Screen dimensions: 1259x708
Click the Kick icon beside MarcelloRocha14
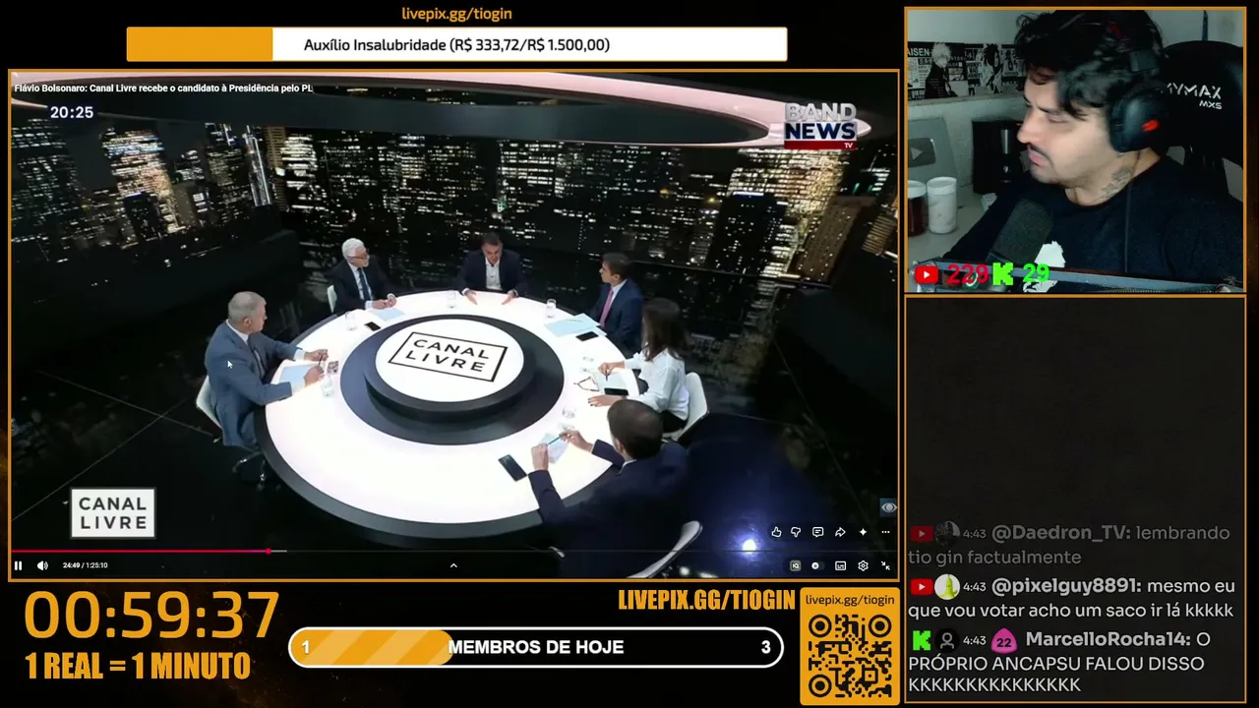click(x=922, y=640)
